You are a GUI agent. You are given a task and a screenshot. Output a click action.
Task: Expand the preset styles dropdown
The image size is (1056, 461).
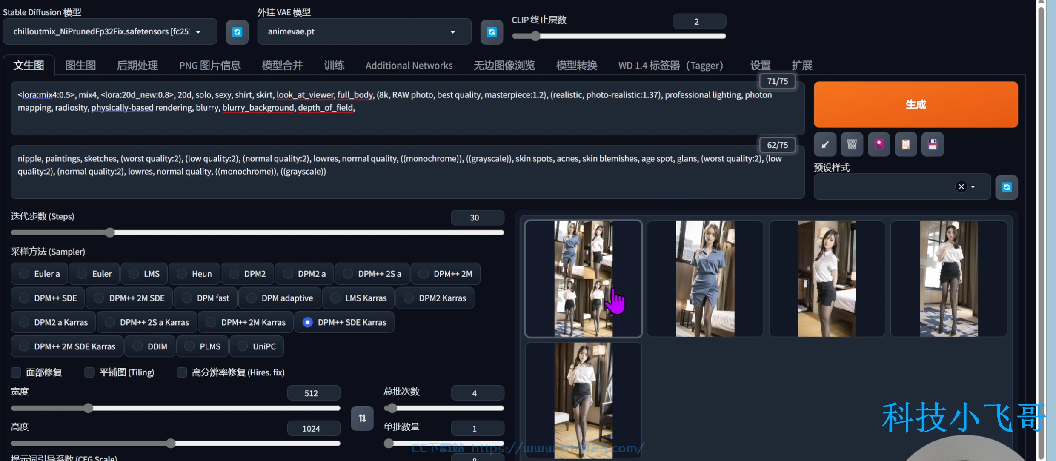pyautogui.click(x=973, y=186)
